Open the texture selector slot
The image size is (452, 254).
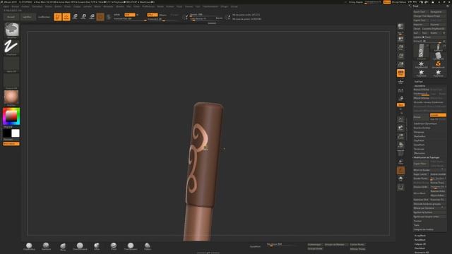tap(11, 80)
